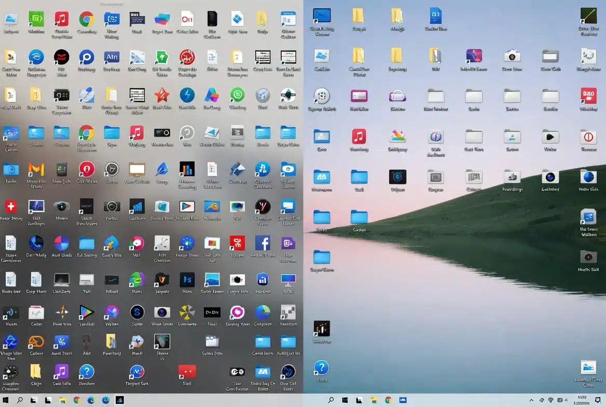Open the blue circle phone handset icon

coord(36,243)
